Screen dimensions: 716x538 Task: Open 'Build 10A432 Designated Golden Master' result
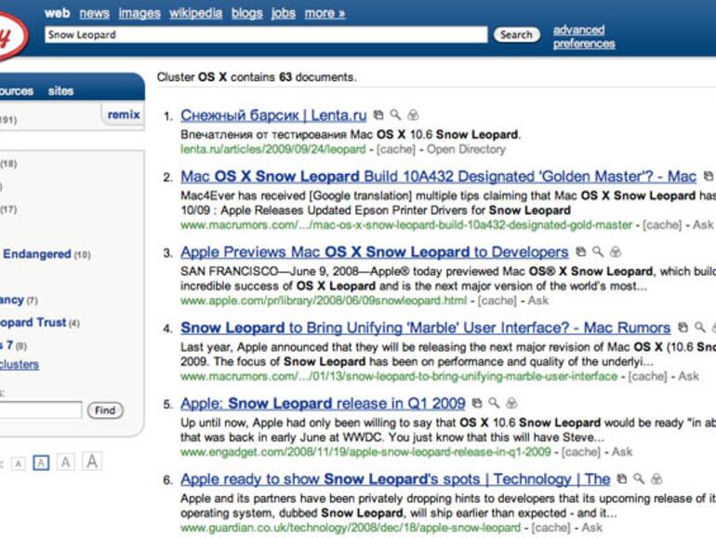[438, 176]
